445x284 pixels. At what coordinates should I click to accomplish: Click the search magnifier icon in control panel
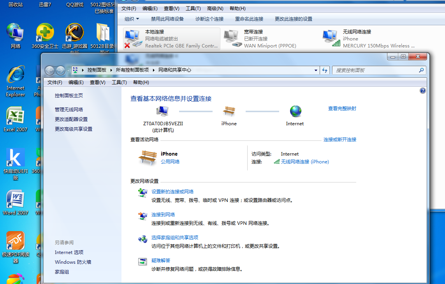point(421,70)
